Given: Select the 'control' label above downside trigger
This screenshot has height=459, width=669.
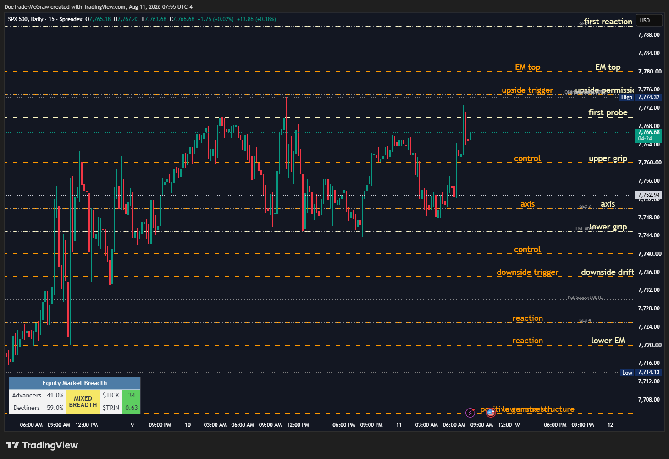Looking at the screenshot, I should click(527, 249).
